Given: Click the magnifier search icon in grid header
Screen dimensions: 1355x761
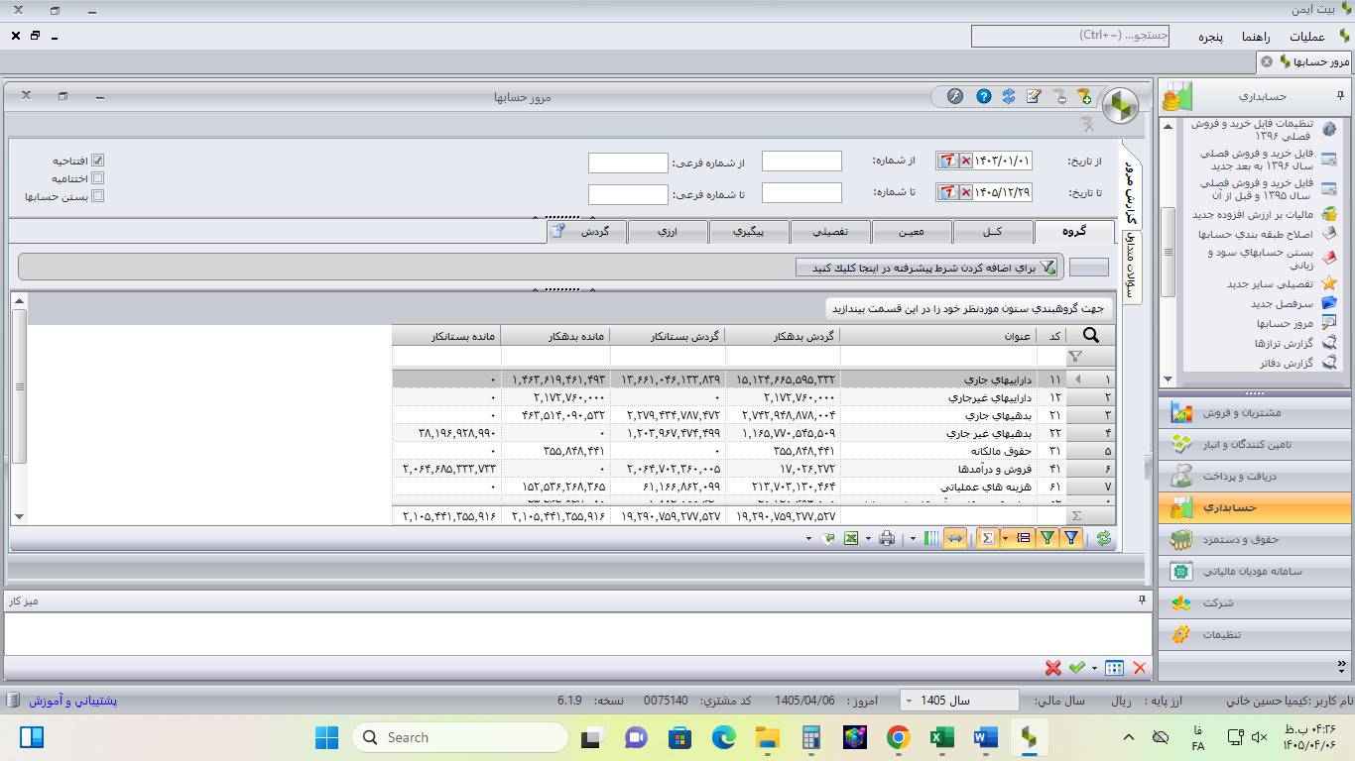Looking at the screenshot, I should coord(1091,335).
